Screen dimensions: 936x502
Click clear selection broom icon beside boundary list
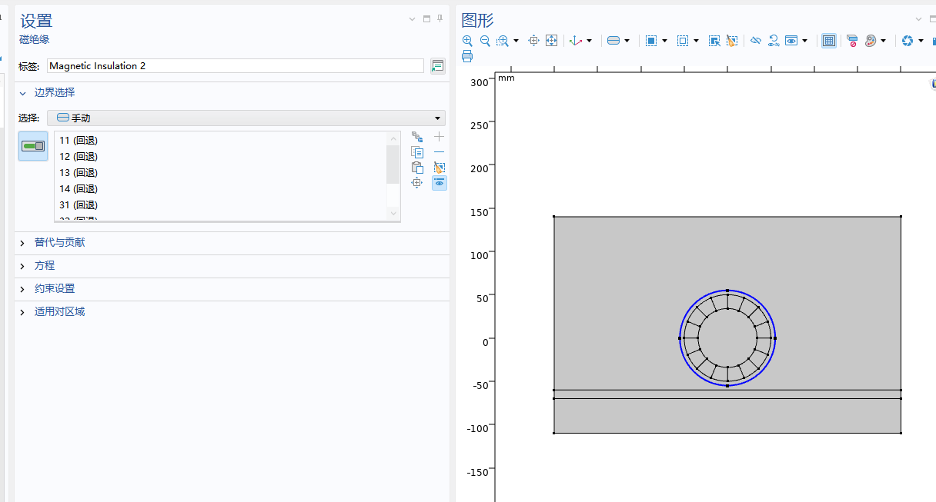440,168
